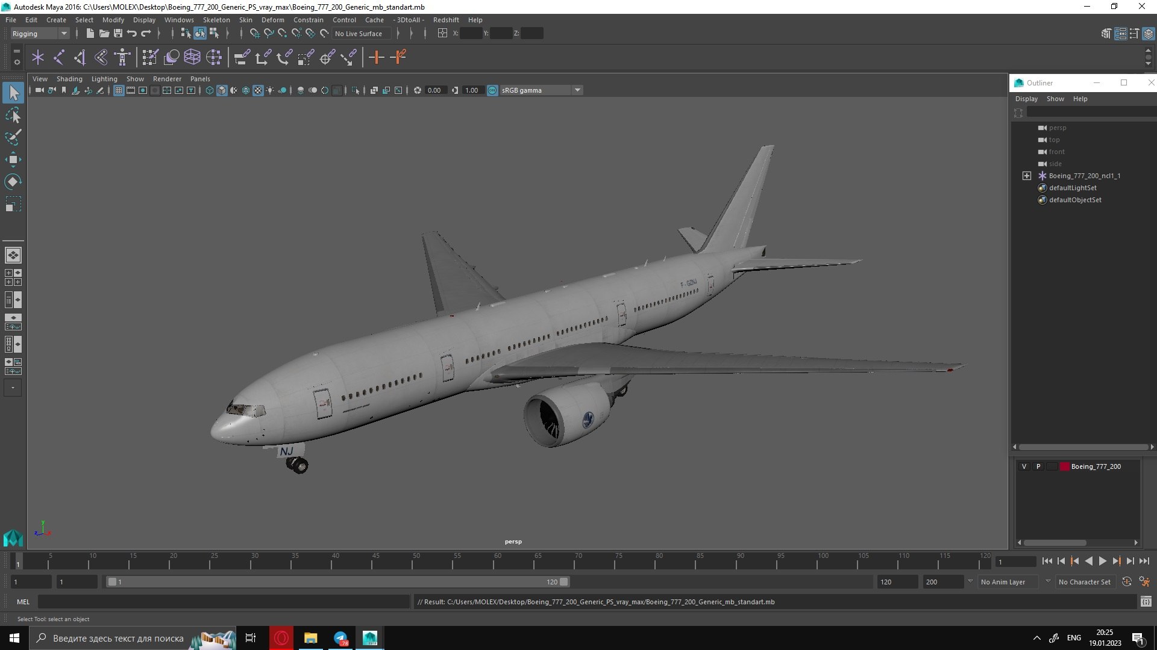This screenshot has height=650, width=1157.
Task: Toggle viewport grid display
Action: pyautogui.click(x=119, y=90)
